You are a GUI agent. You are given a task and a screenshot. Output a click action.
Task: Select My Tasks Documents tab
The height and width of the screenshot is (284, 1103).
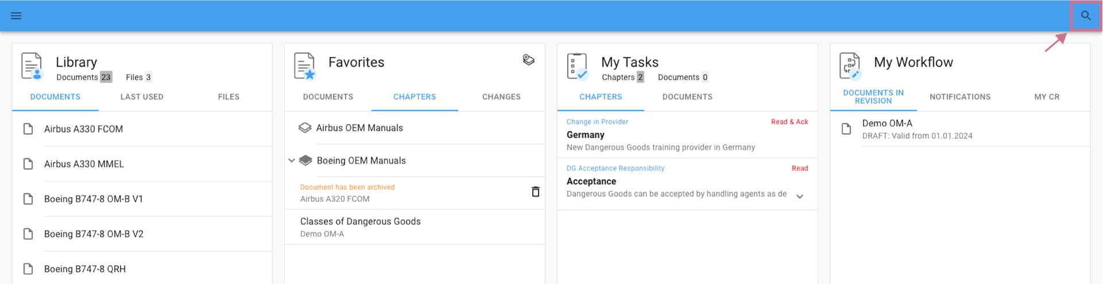click(687, 97)
